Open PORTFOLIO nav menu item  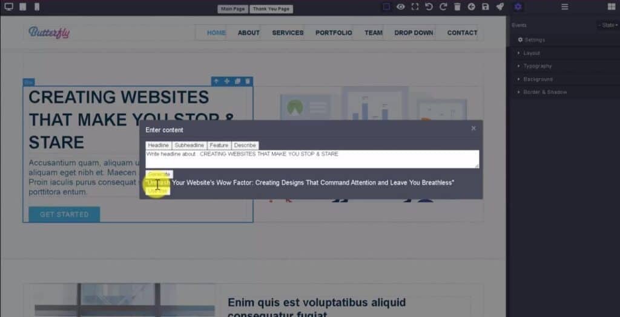click(x=334, y=33)
